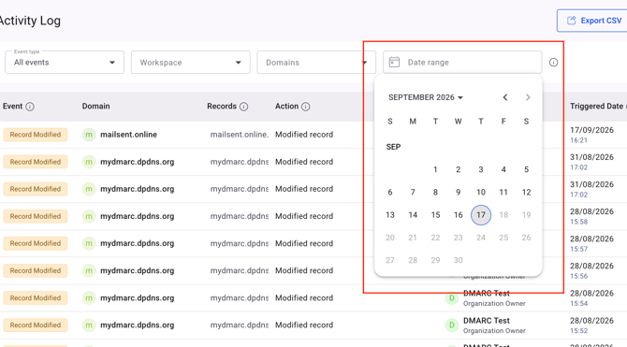Click the 16:21 trigger time
The image size is (627, 347).
578,140
